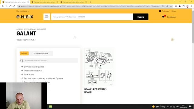Open the Chrome profile avatar
Screen dimensions: 194x109
(x=187, y=6)
